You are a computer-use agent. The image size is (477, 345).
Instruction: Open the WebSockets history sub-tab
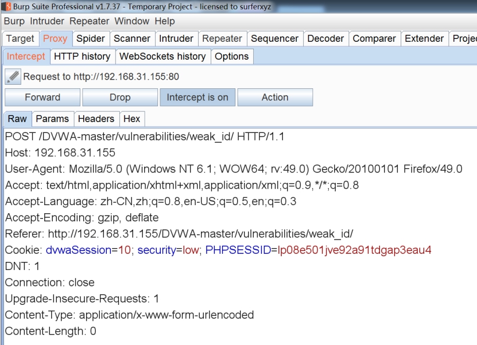click(163, 57)
